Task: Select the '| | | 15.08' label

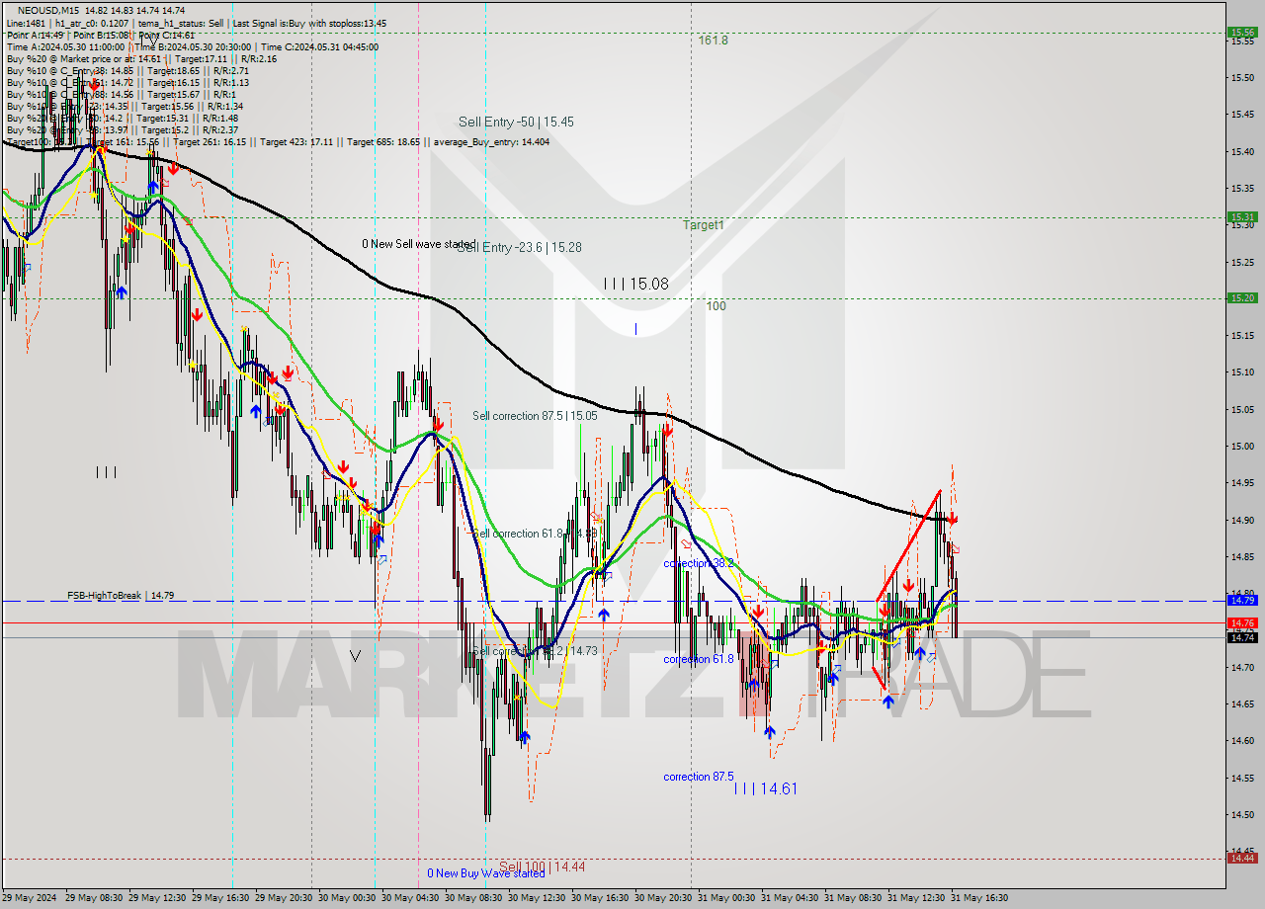Action: pyautogui.click(x=636, y=284)
